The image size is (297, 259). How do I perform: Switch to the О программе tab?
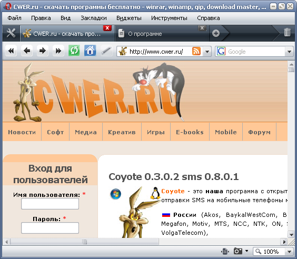pyautogui.click(x=145, y=34)
